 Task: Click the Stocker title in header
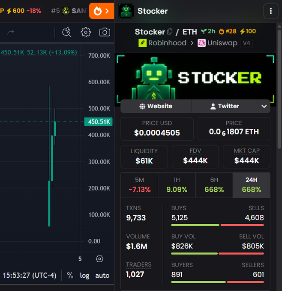(x=153, y=11)
